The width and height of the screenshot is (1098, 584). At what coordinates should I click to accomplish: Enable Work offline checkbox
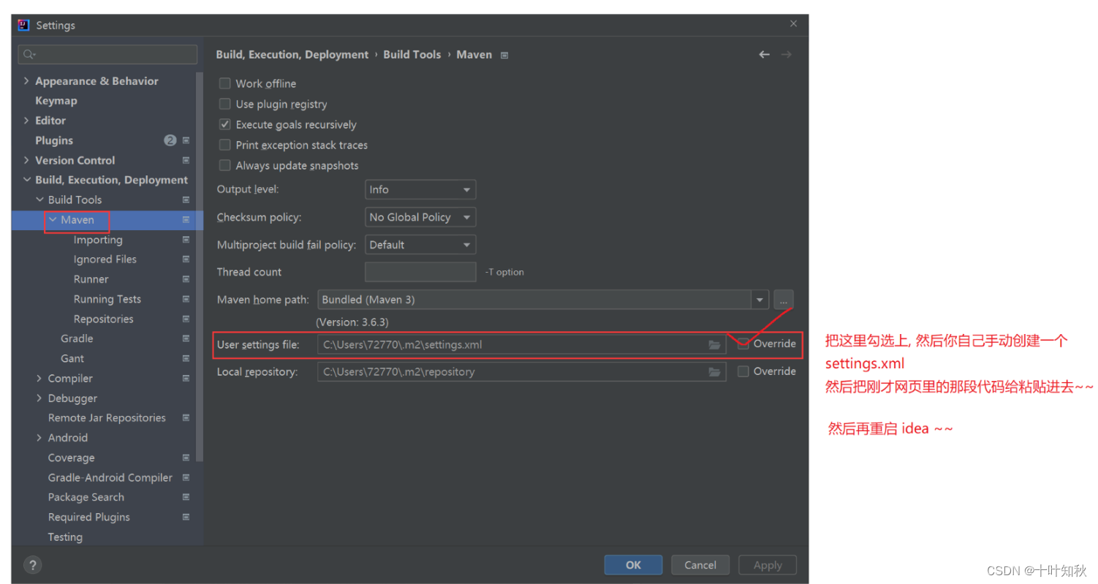(x=225, y=84)
